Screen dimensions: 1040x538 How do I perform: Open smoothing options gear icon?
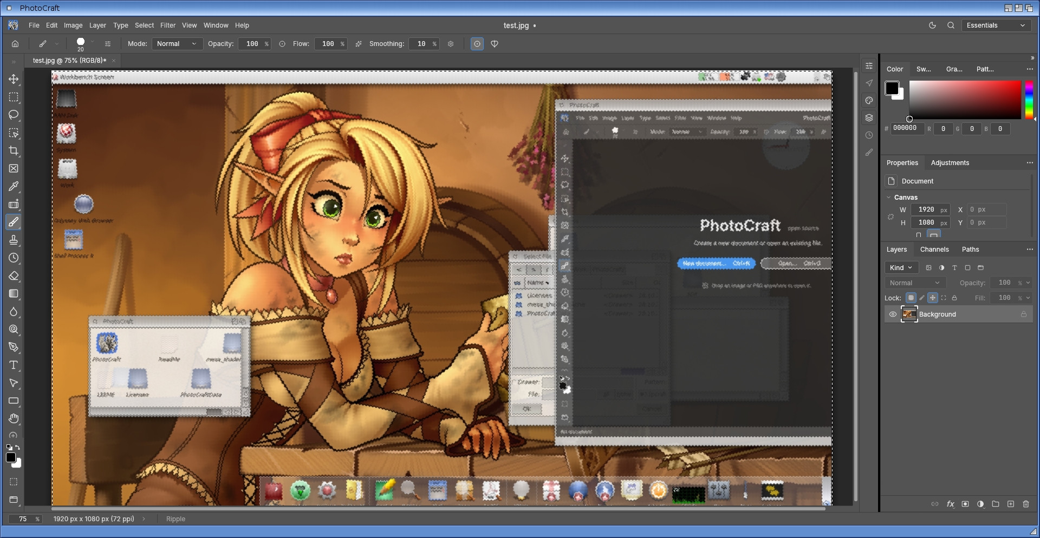[x=451, y=44]
